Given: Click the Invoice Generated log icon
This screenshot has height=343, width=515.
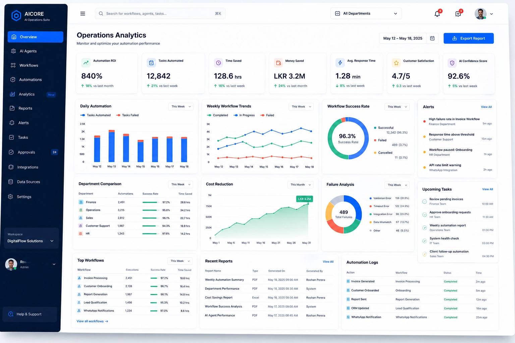Looking at the screenshot, I should pos(348,281).
